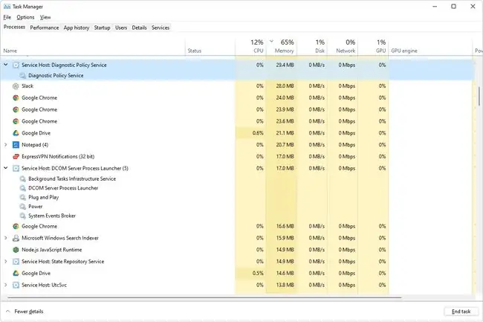Collapse Service Host: Diagnostic Policy Service group
Image resolution: width=483 pixels, height=322 pixels.
[5, 65]
